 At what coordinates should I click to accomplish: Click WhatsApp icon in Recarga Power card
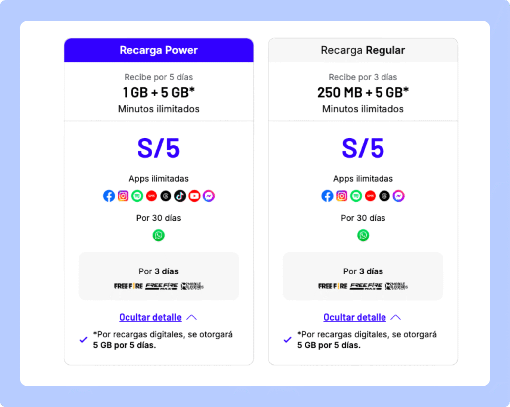[x=159, y=235]
